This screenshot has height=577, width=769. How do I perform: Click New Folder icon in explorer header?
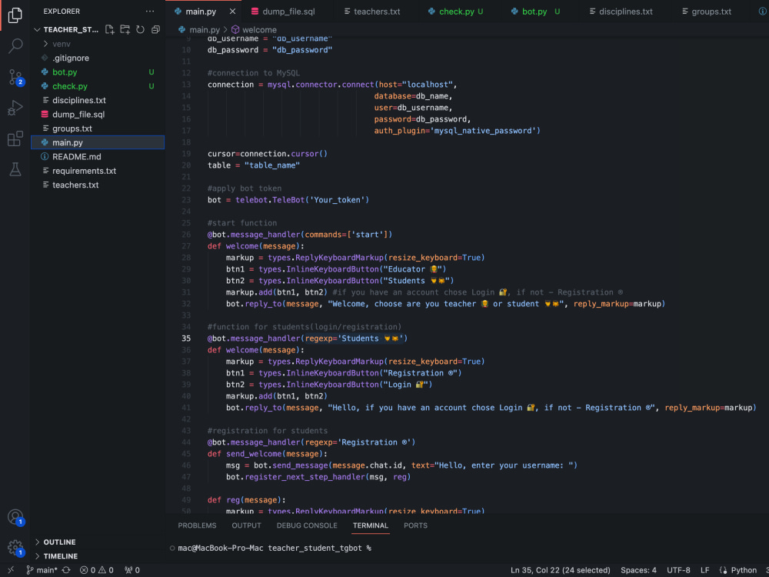coord(125,29)
